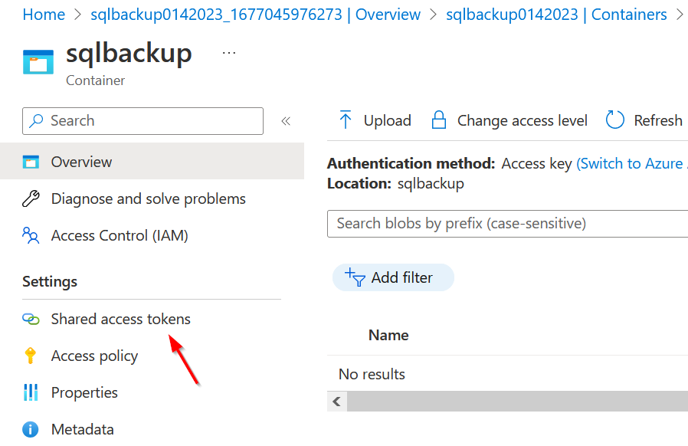Click the Properties bar-chart icon
688x446 pixels.
(31, 392)
